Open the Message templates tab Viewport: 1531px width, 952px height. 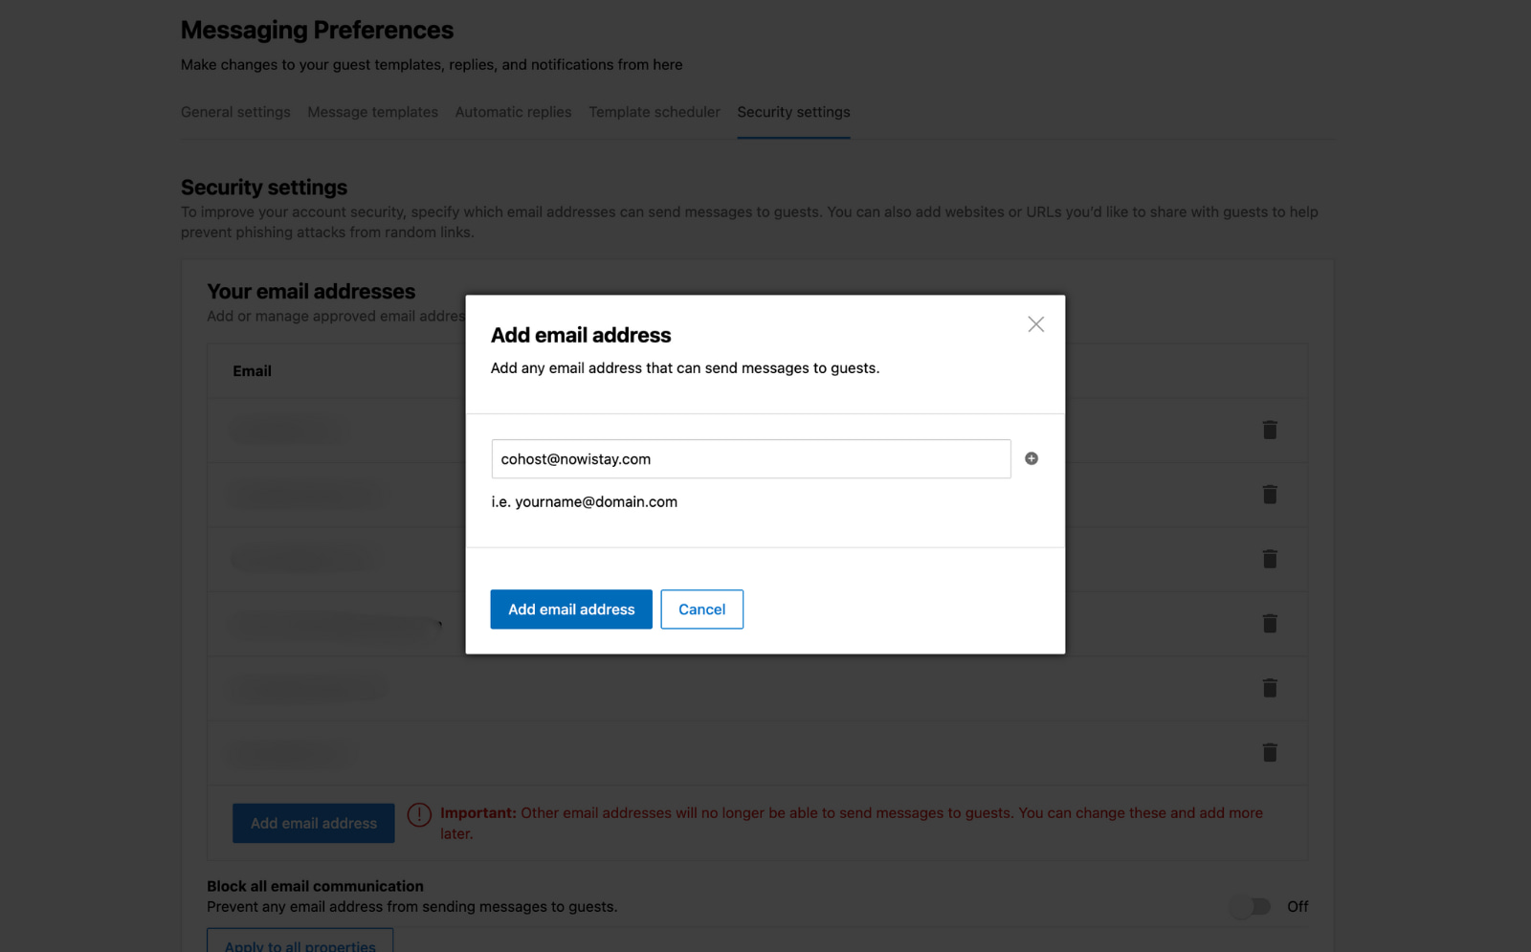click(x=372, y=112)
